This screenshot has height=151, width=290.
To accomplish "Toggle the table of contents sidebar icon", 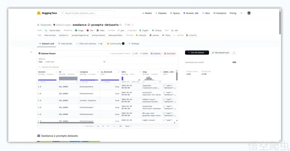I will click(x=31, y=52).
